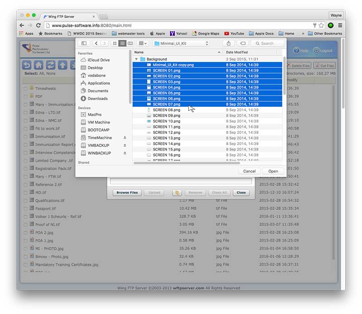
Task: Click the Open button in dialog
Action: point(273,171)
